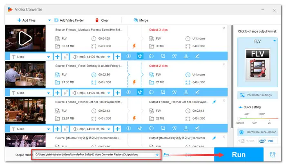Open the crop tool for Ross' Birthday video
The height and width of the screenshot is (166, 286).
point(163,92)
